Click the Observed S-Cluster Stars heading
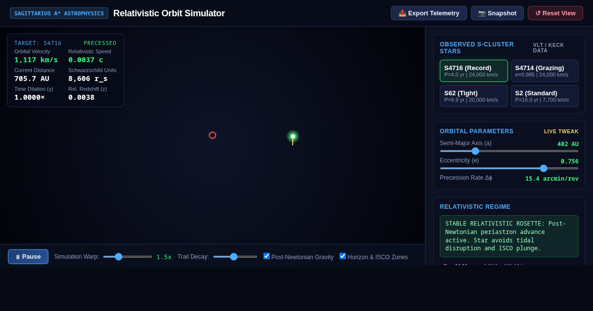593x311 pixels. click(477, 48)
